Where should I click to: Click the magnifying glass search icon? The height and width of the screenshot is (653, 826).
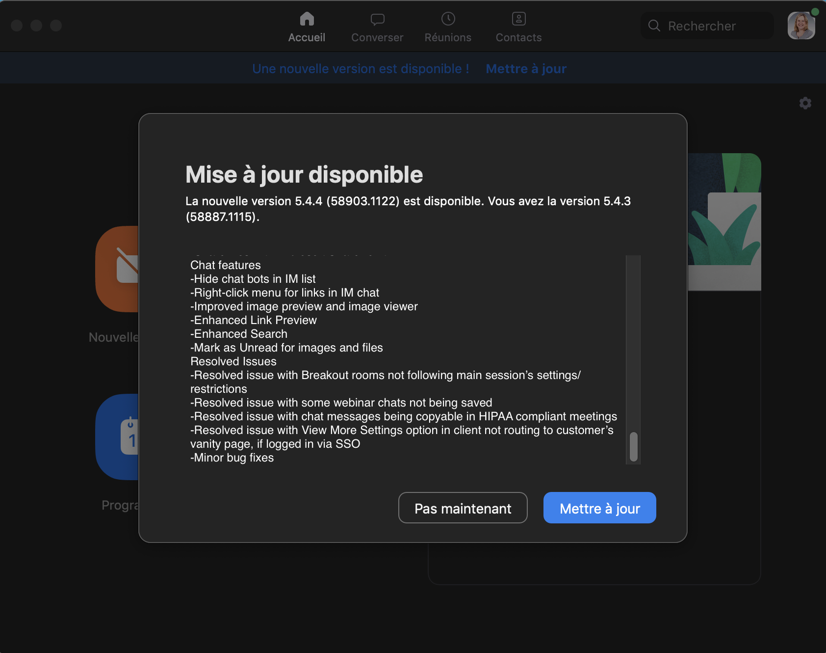(654, 26)
